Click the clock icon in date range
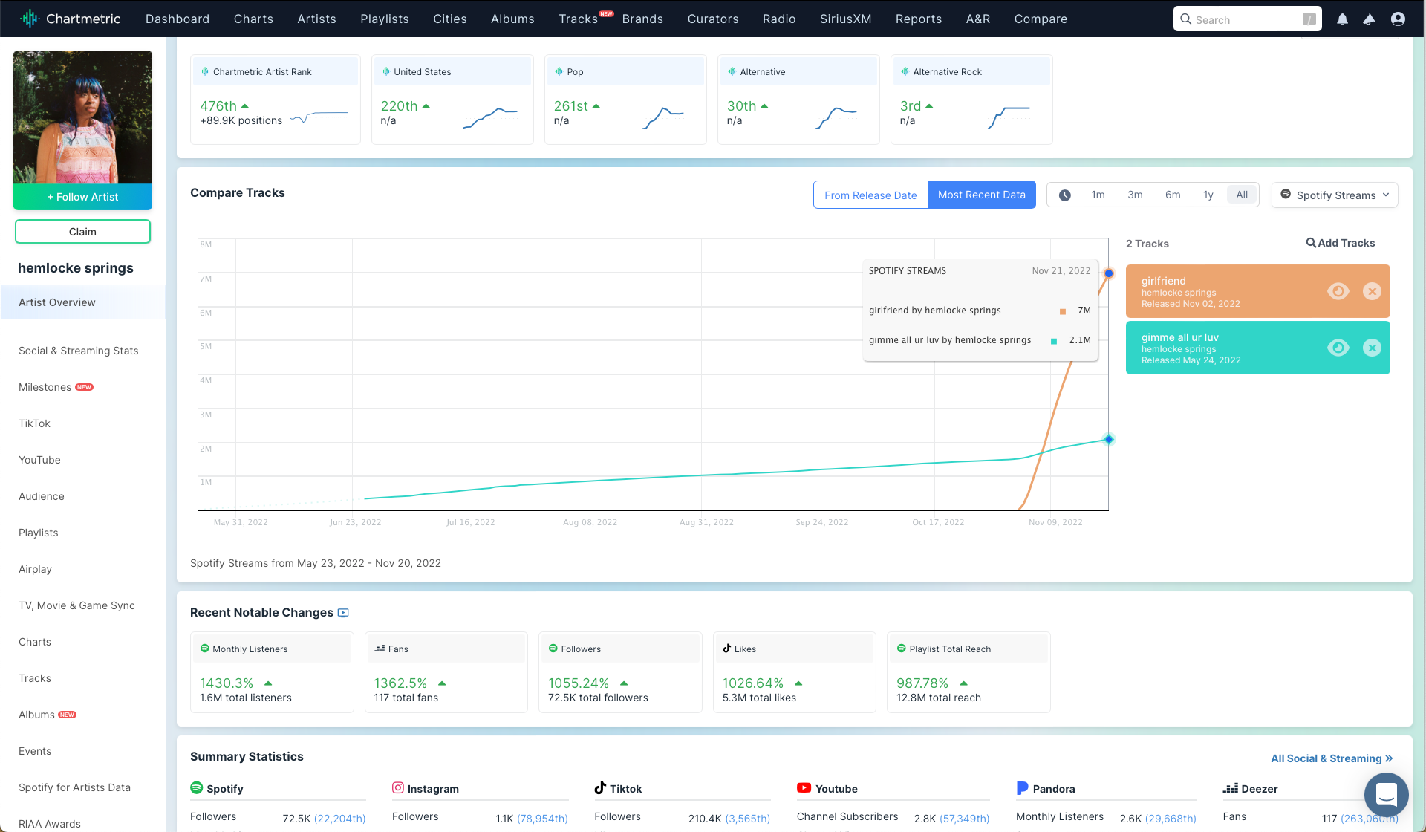 tap(1064, 195)
